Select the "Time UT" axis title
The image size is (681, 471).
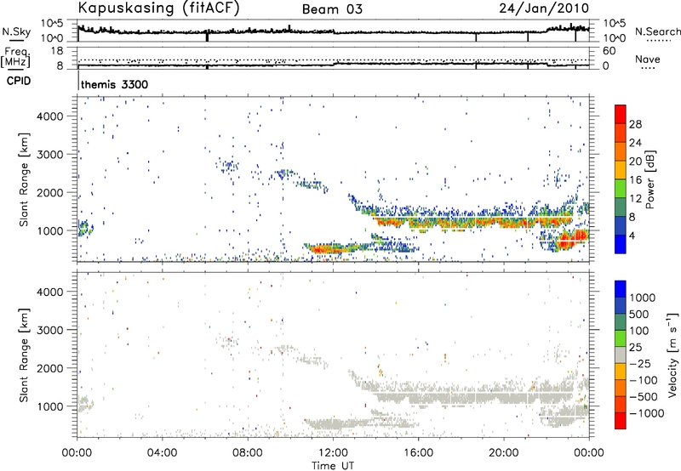pyautogui.click(x=333, y=465)
